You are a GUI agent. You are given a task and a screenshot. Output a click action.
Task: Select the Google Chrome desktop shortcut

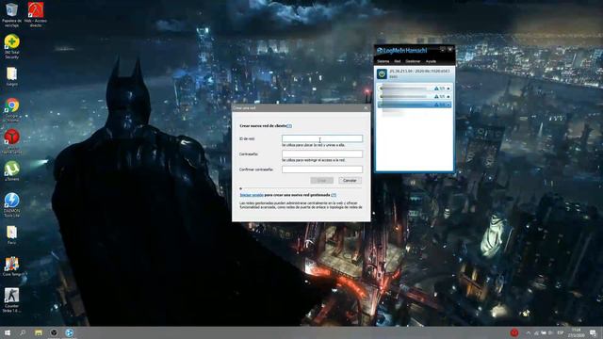tap(12, 110)
